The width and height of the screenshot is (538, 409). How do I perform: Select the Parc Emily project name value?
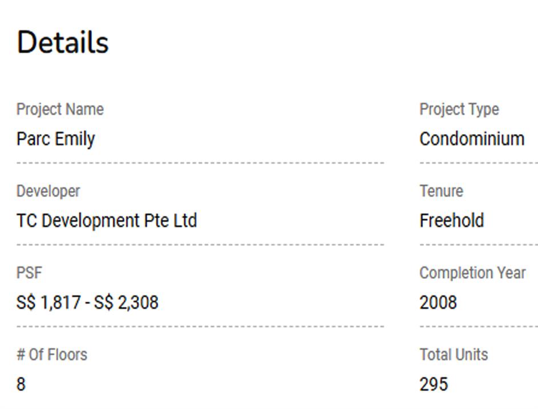(55, 139)
